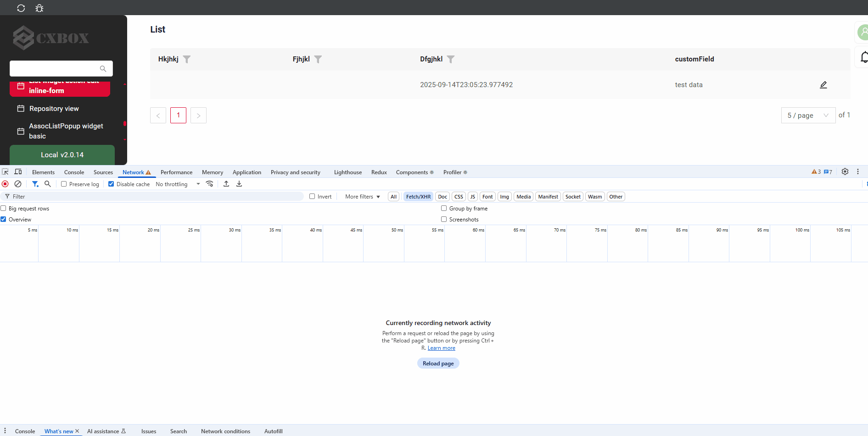The image size is (868, 436).
Task: Click the inspect element picker icon
Action: pyautogui.click(x=6, y=172)
